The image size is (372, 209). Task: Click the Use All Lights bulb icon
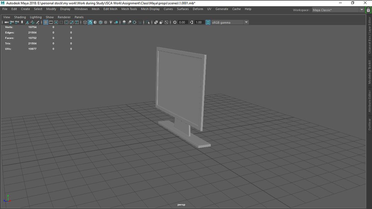(111, 22)
